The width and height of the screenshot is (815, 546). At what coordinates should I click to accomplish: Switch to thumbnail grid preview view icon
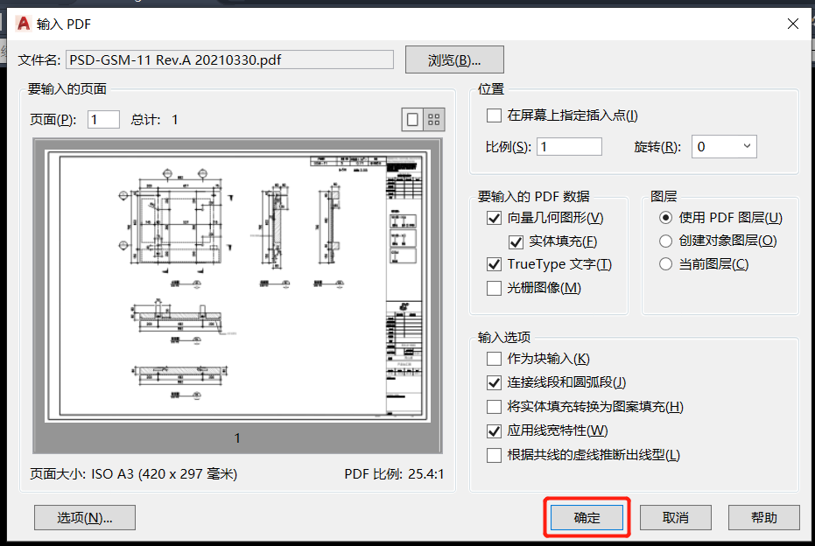click(x=433, y=118)
